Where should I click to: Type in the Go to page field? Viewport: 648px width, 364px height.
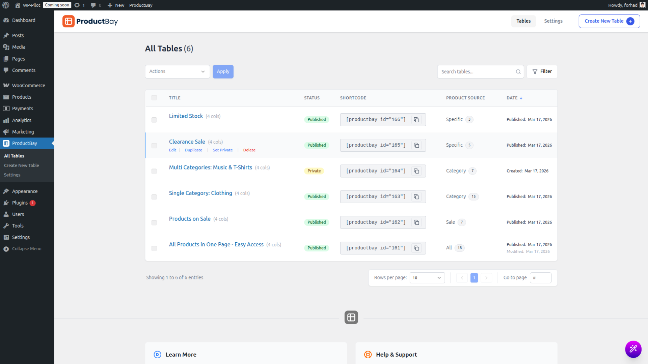[x=541, y=278]
